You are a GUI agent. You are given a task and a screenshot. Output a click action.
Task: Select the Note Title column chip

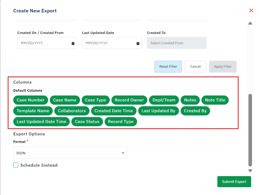(215, 100)
